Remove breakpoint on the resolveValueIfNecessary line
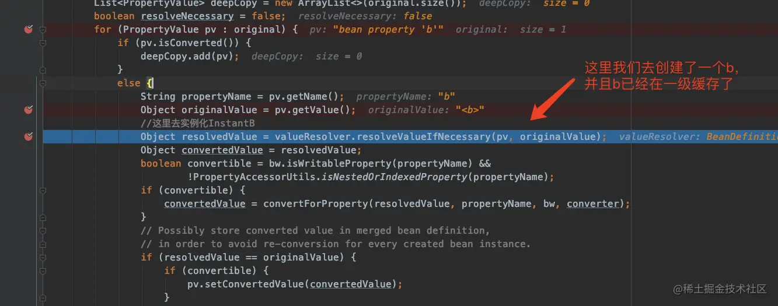The height and width of the screenshot is (306, 778). pos(28,136)
